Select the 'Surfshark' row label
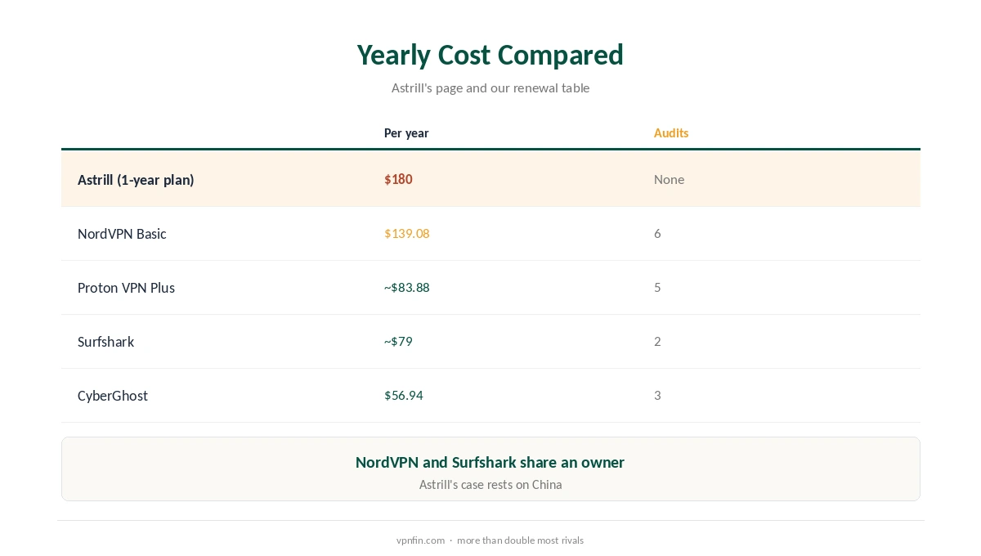This screenshot has height=556, width=981. pyautogui.click(x=105, y=342)
